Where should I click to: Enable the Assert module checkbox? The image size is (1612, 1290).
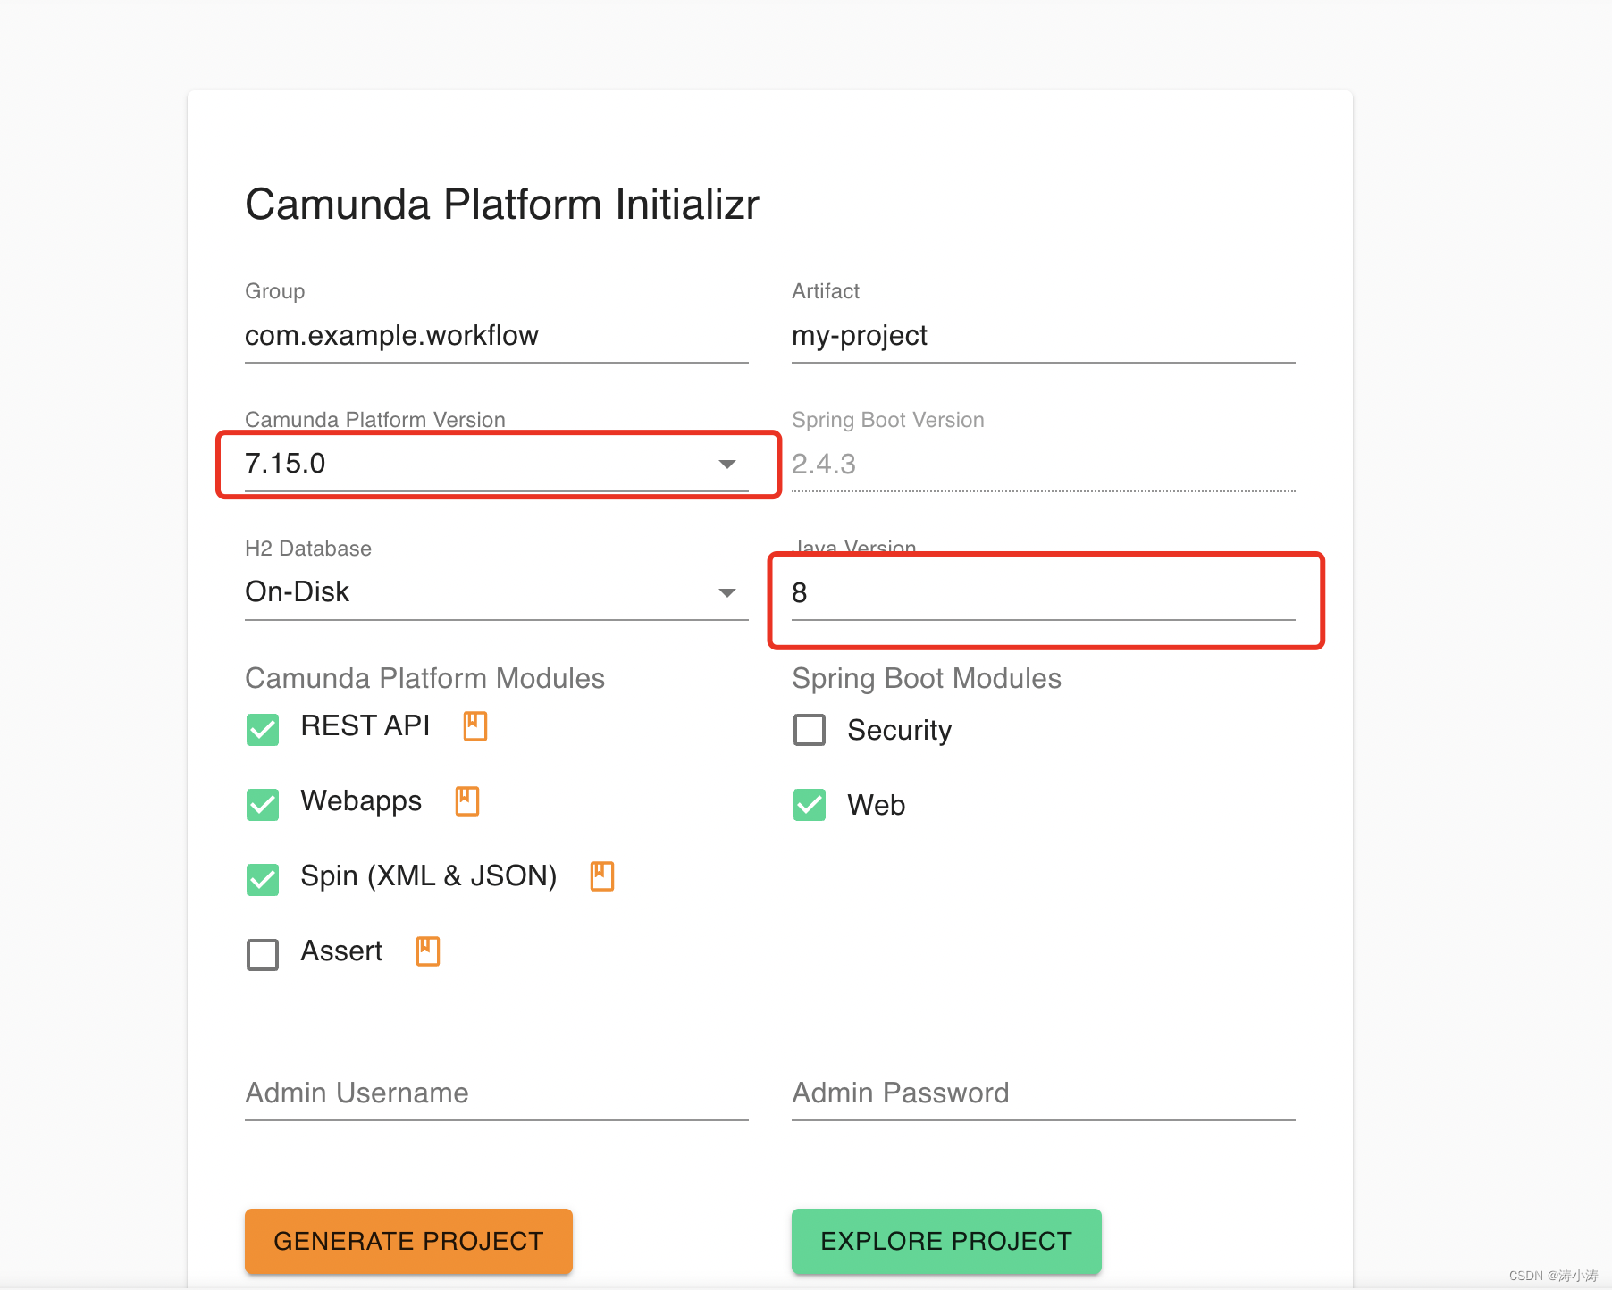pyautogui.click(x=263, y=955)
